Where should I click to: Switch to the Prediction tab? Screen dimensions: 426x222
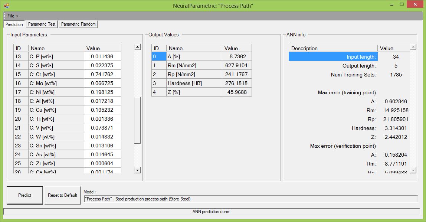click(x=14, y=25)
